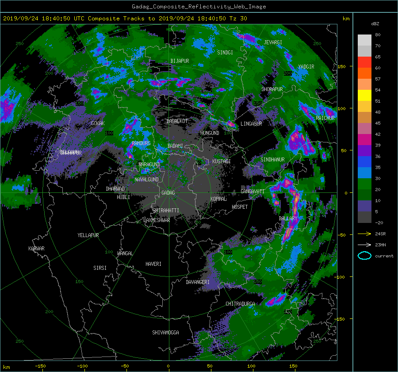
Task: Click the SHIRAHATTI city label
Action: tap(166, 211)
